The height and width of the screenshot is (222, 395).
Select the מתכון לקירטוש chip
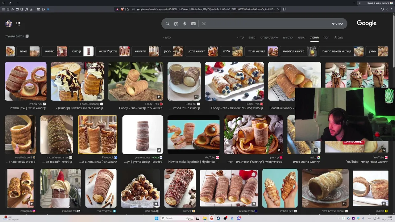(113, 51)
